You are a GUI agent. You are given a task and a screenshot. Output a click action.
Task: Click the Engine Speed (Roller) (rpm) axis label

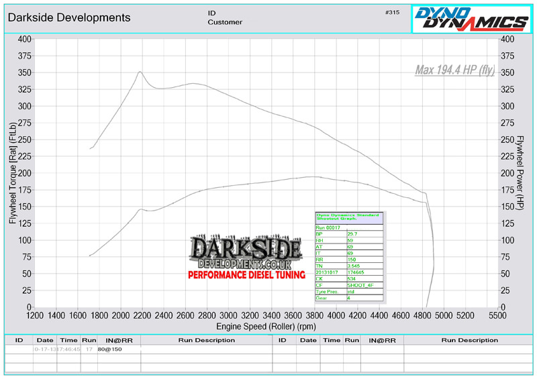pos(266,326)
